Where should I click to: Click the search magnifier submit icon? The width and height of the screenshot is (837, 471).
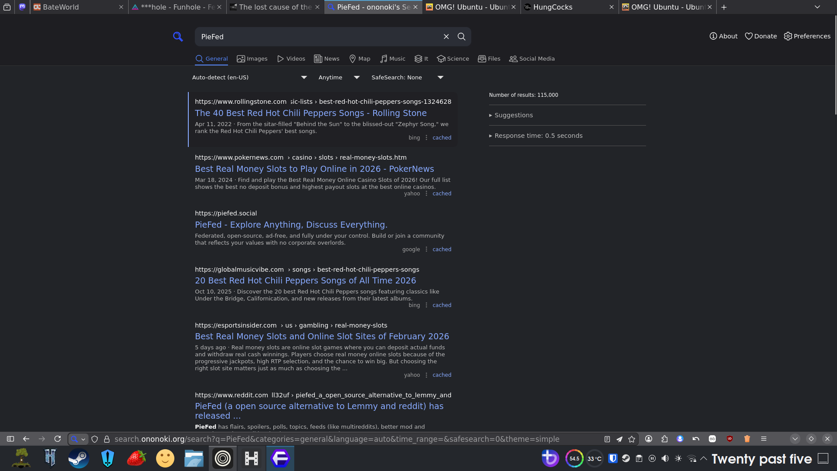pyautogui.click(x=461, y=37)
